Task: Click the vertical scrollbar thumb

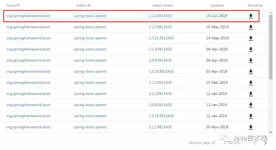Action: (271, 47)
